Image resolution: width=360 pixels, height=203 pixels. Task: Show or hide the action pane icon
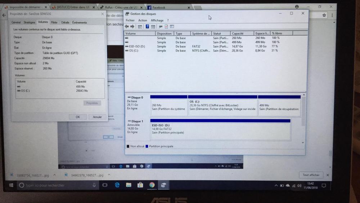coord(153,27)
